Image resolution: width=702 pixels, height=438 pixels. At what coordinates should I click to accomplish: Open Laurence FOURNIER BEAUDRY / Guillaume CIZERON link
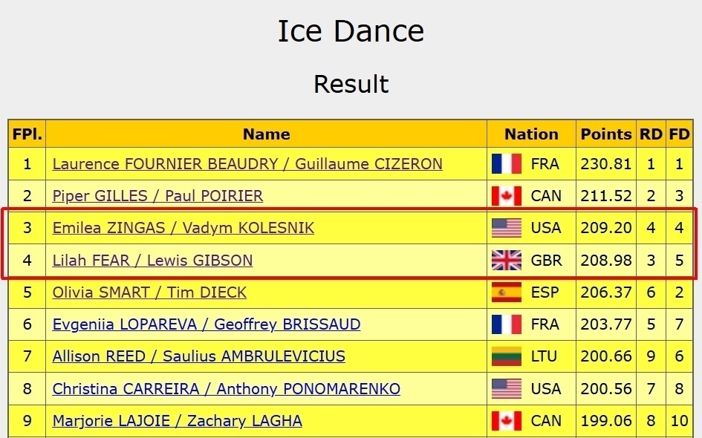pos(247,164)
